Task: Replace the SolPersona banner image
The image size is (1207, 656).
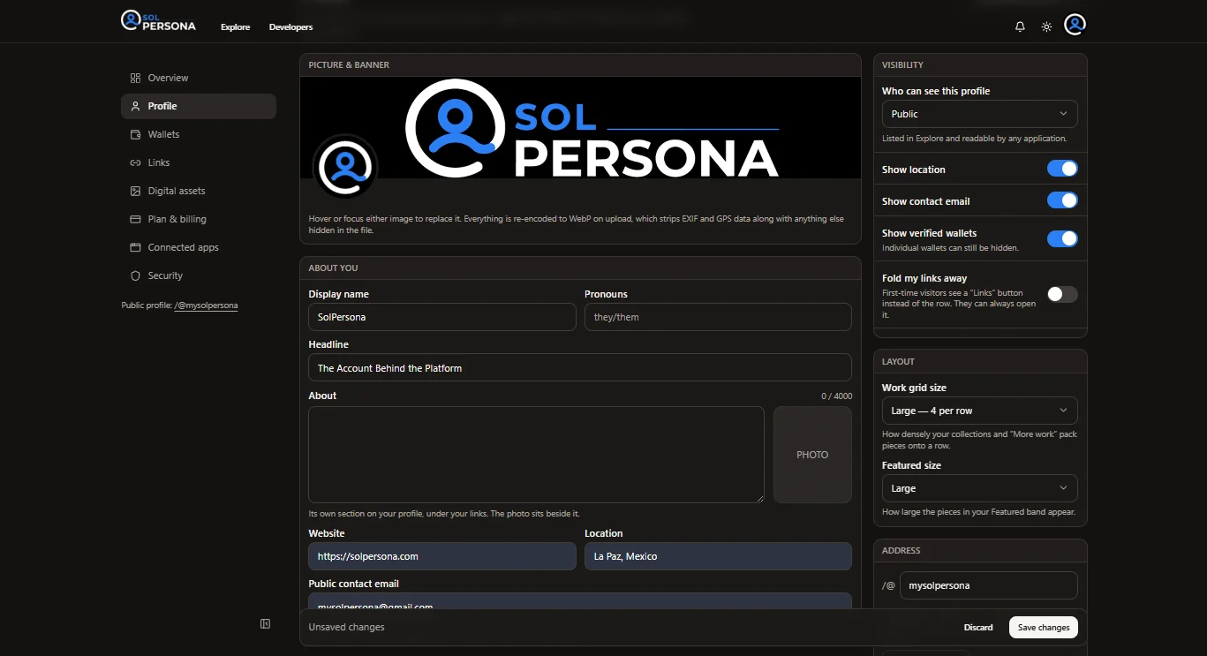Action: 580,127
